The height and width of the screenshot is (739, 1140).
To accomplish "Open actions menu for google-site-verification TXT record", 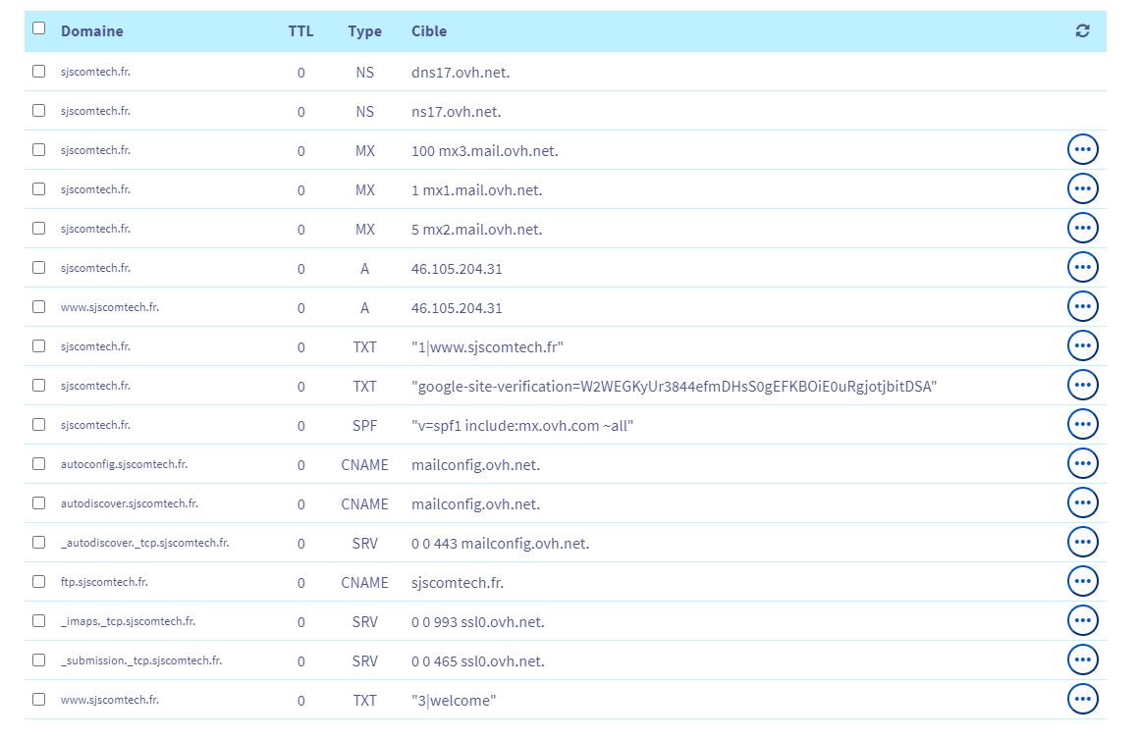I will coord(1082,386).
